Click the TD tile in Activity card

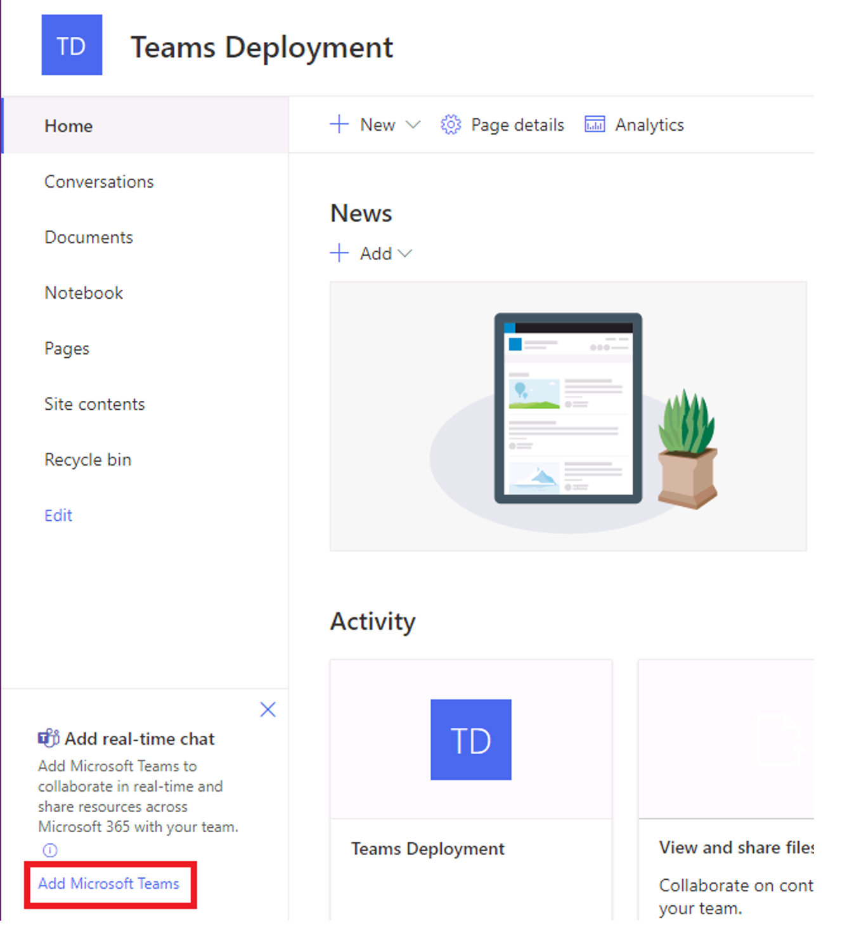[x=471, y=740]
